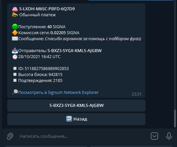Click the wallet address S-LXDH-M6SC-PBFD-6Q7D9
This screenshot has height=147, width=177.
point(47,9)
